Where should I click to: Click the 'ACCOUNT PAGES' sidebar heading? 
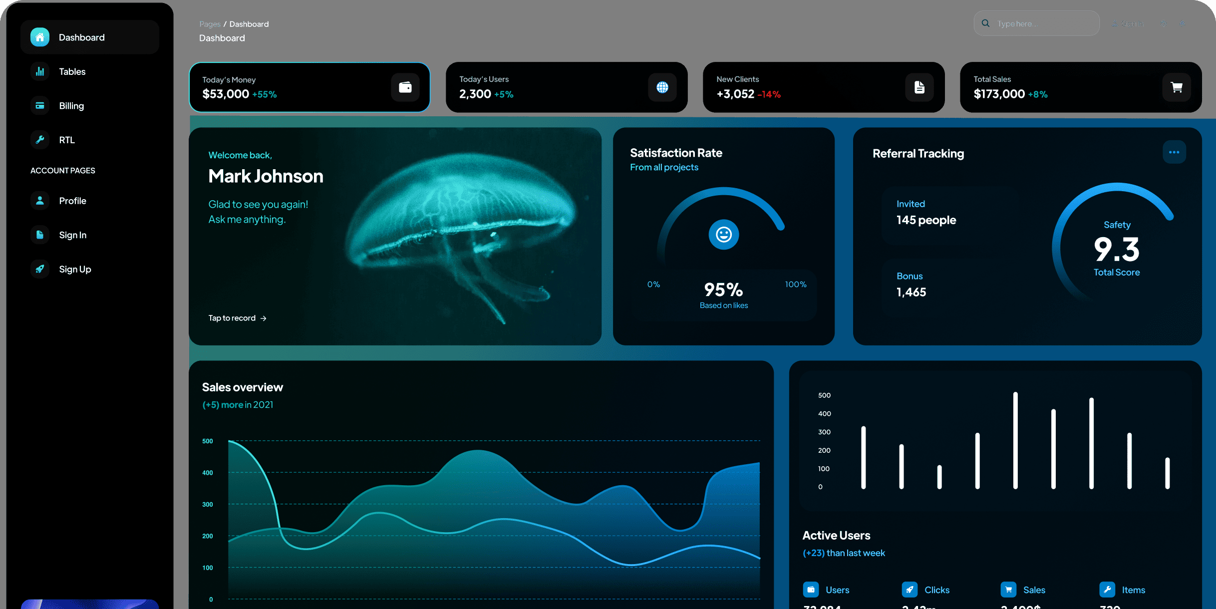point(63,171)
